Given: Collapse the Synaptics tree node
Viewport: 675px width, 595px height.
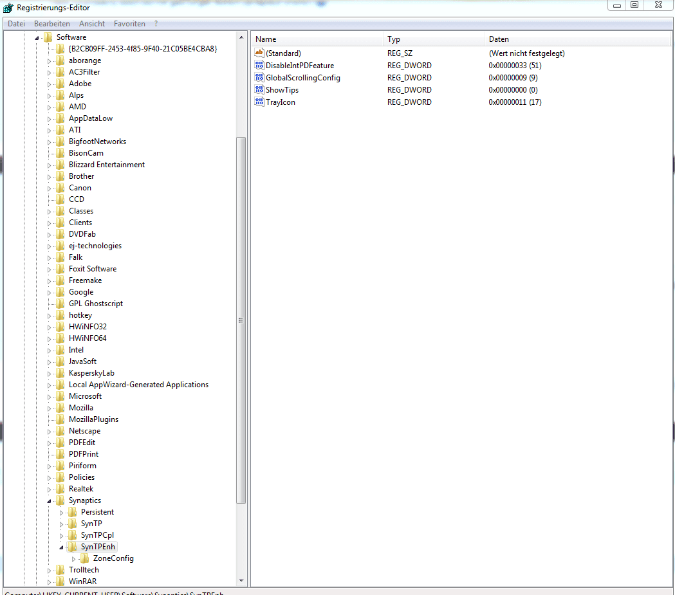Looking at the screenshot, I should 49,501.
